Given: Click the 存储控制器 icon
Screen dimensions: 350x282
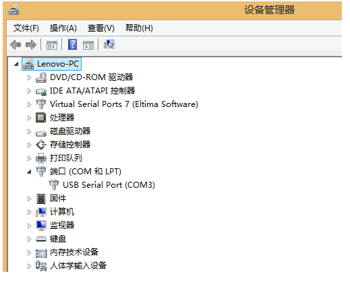Looking at the screenshot, I should point(41,145).
